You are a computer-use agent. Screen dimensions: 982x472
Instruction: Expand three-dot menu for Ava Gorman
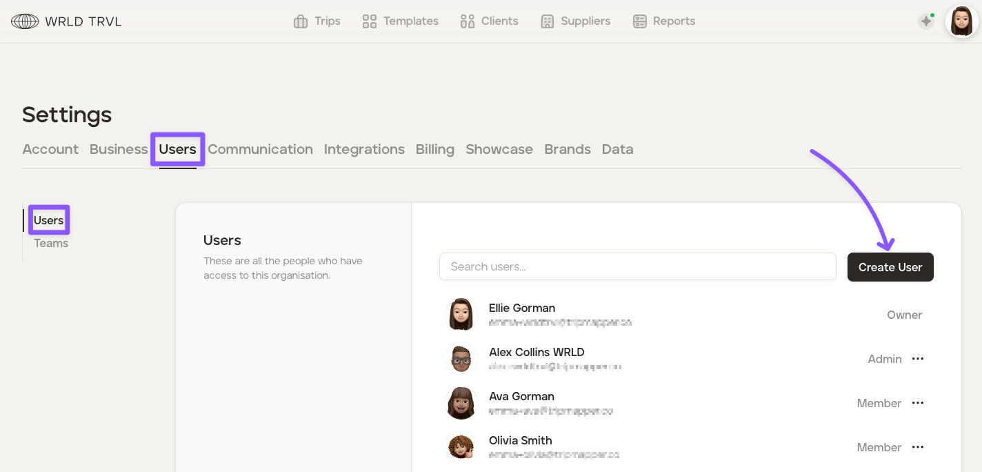point(918,403)
